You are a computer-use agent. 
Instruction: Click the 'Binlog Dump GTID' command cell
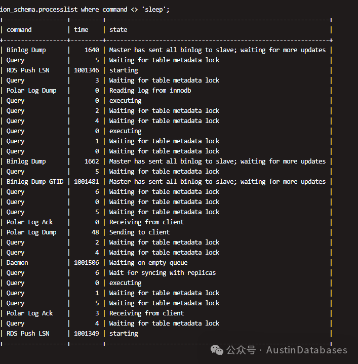click(35, 182)
